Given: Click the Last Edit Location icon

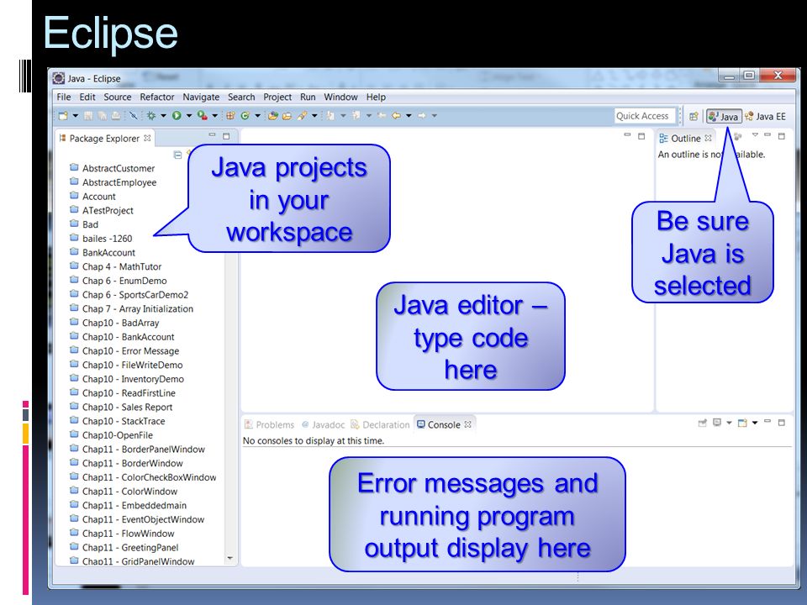Looking at the screenshot, I should 382,116.
